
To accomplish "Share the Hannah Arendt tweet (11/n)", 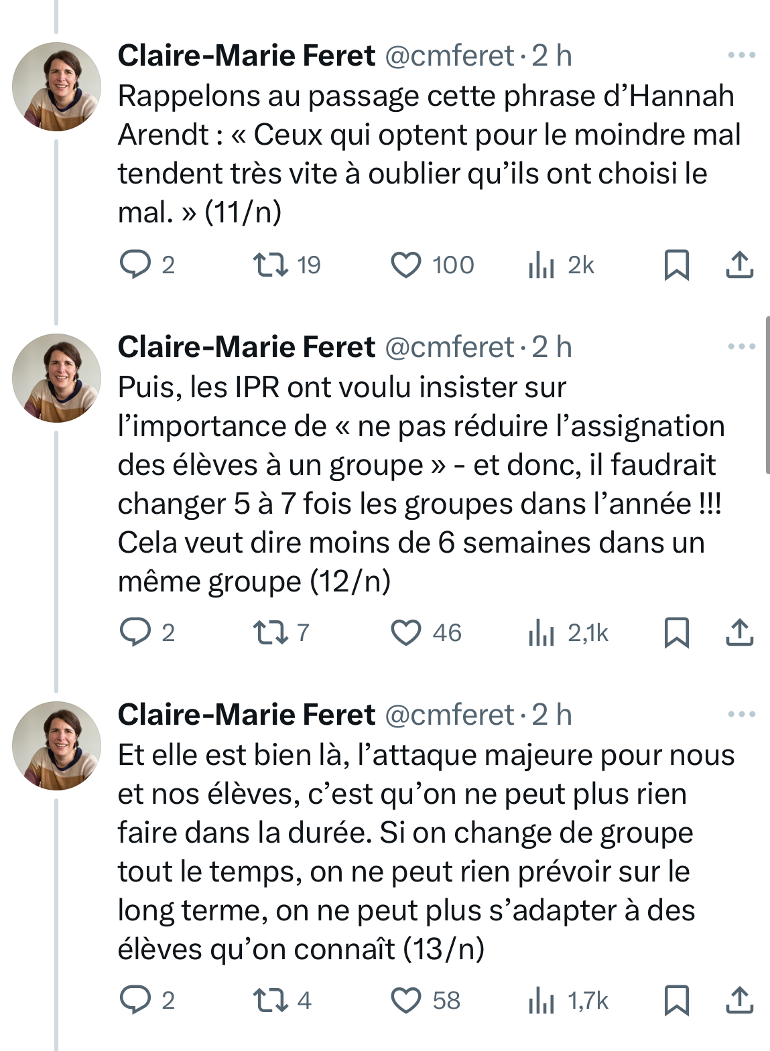I will point(740,265).
